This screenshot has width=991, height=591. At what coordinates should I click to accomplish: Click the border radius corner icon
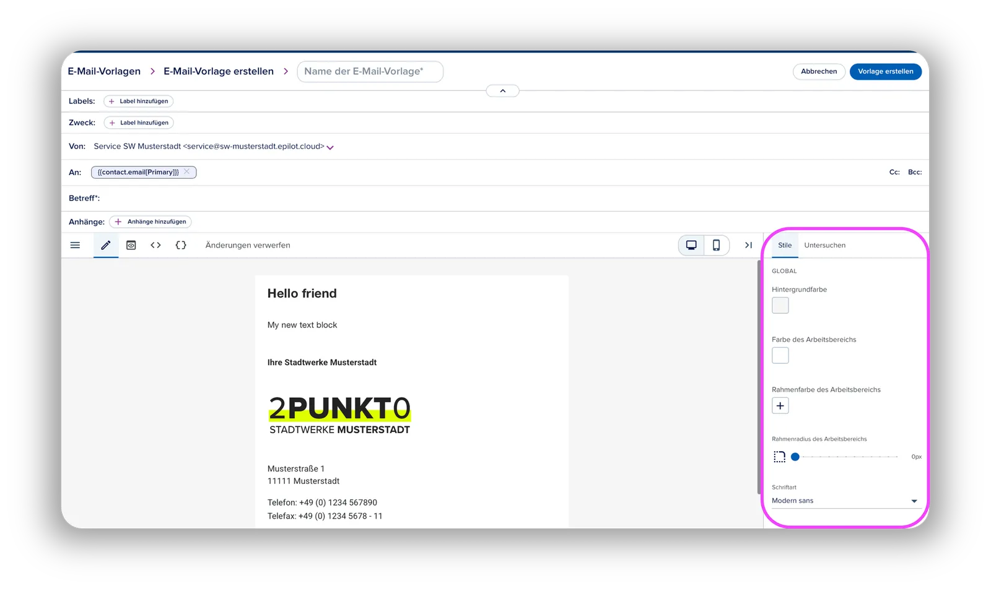780,457
